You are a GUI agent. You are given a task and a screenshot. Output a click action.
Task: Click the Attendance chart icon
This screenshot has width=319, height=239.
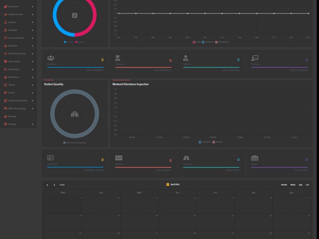[6, 77]
